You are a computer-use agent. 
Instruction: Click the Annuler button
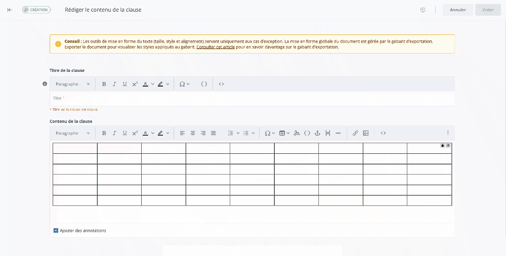[457, 10]
